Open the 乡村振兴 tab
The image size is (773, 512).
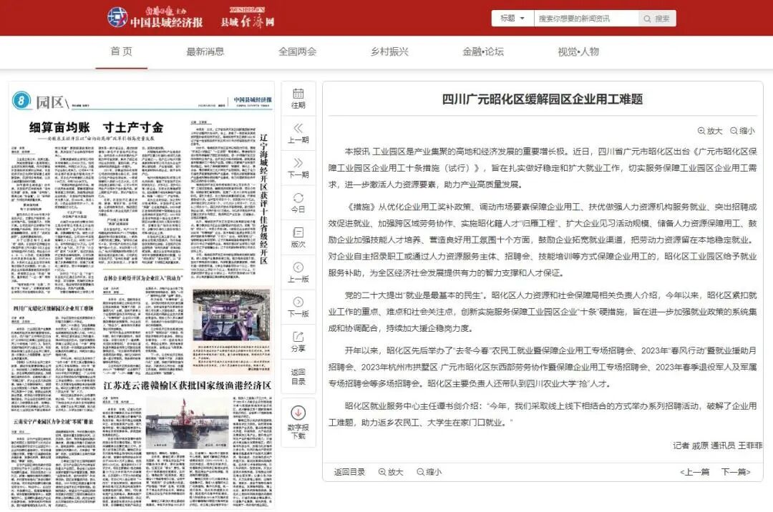[389, 51]
